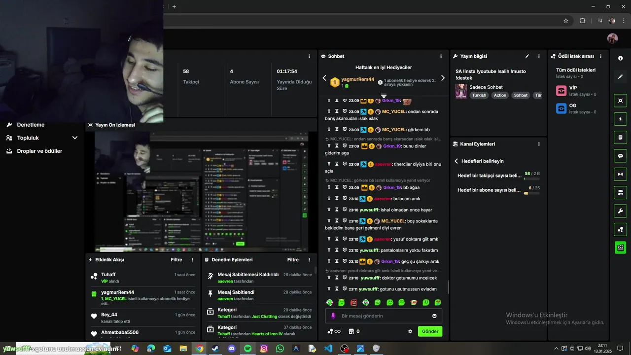Click the Turkish tag
631x355 pixels.
479,95
